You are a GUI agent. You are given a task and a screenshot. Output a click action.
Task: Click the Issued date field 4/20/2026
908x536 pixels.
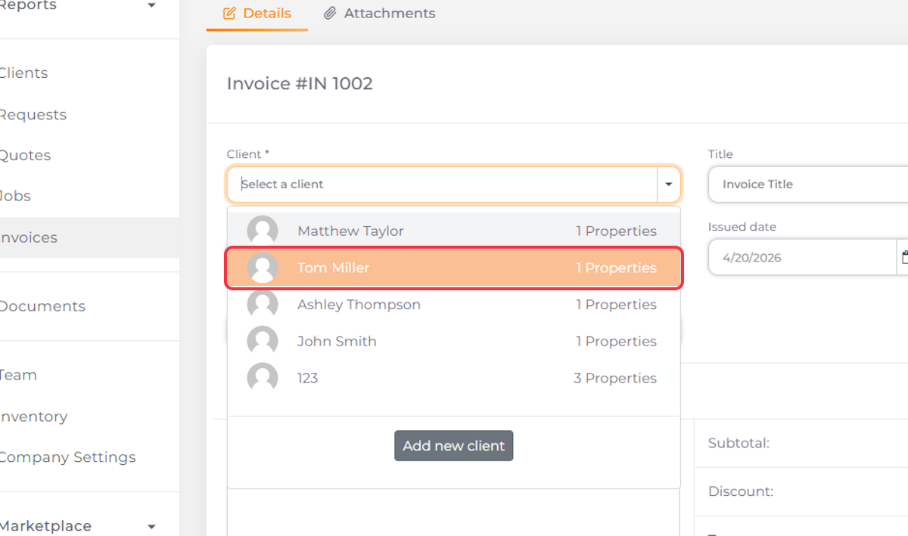[803, 257]
